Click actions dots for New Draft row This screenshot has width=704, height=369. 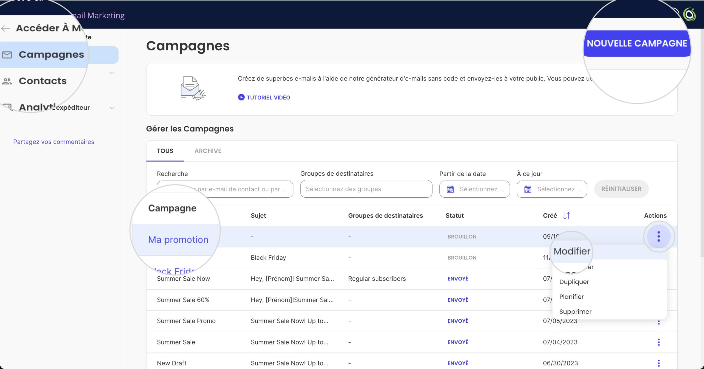pos(658,363)
